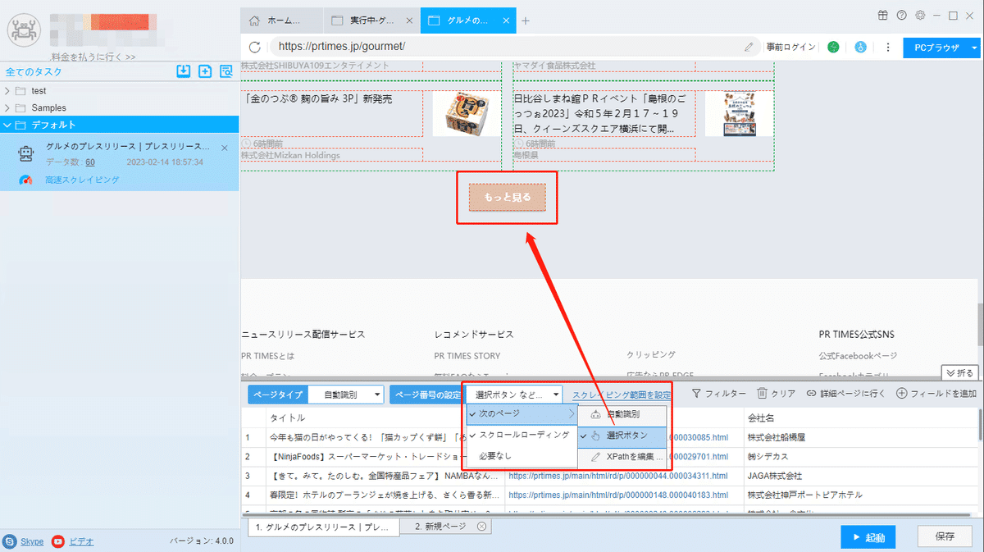Open the PCブラウザ dropdown arrow
This screenshot has height=552, width=984.
[974, 48]
